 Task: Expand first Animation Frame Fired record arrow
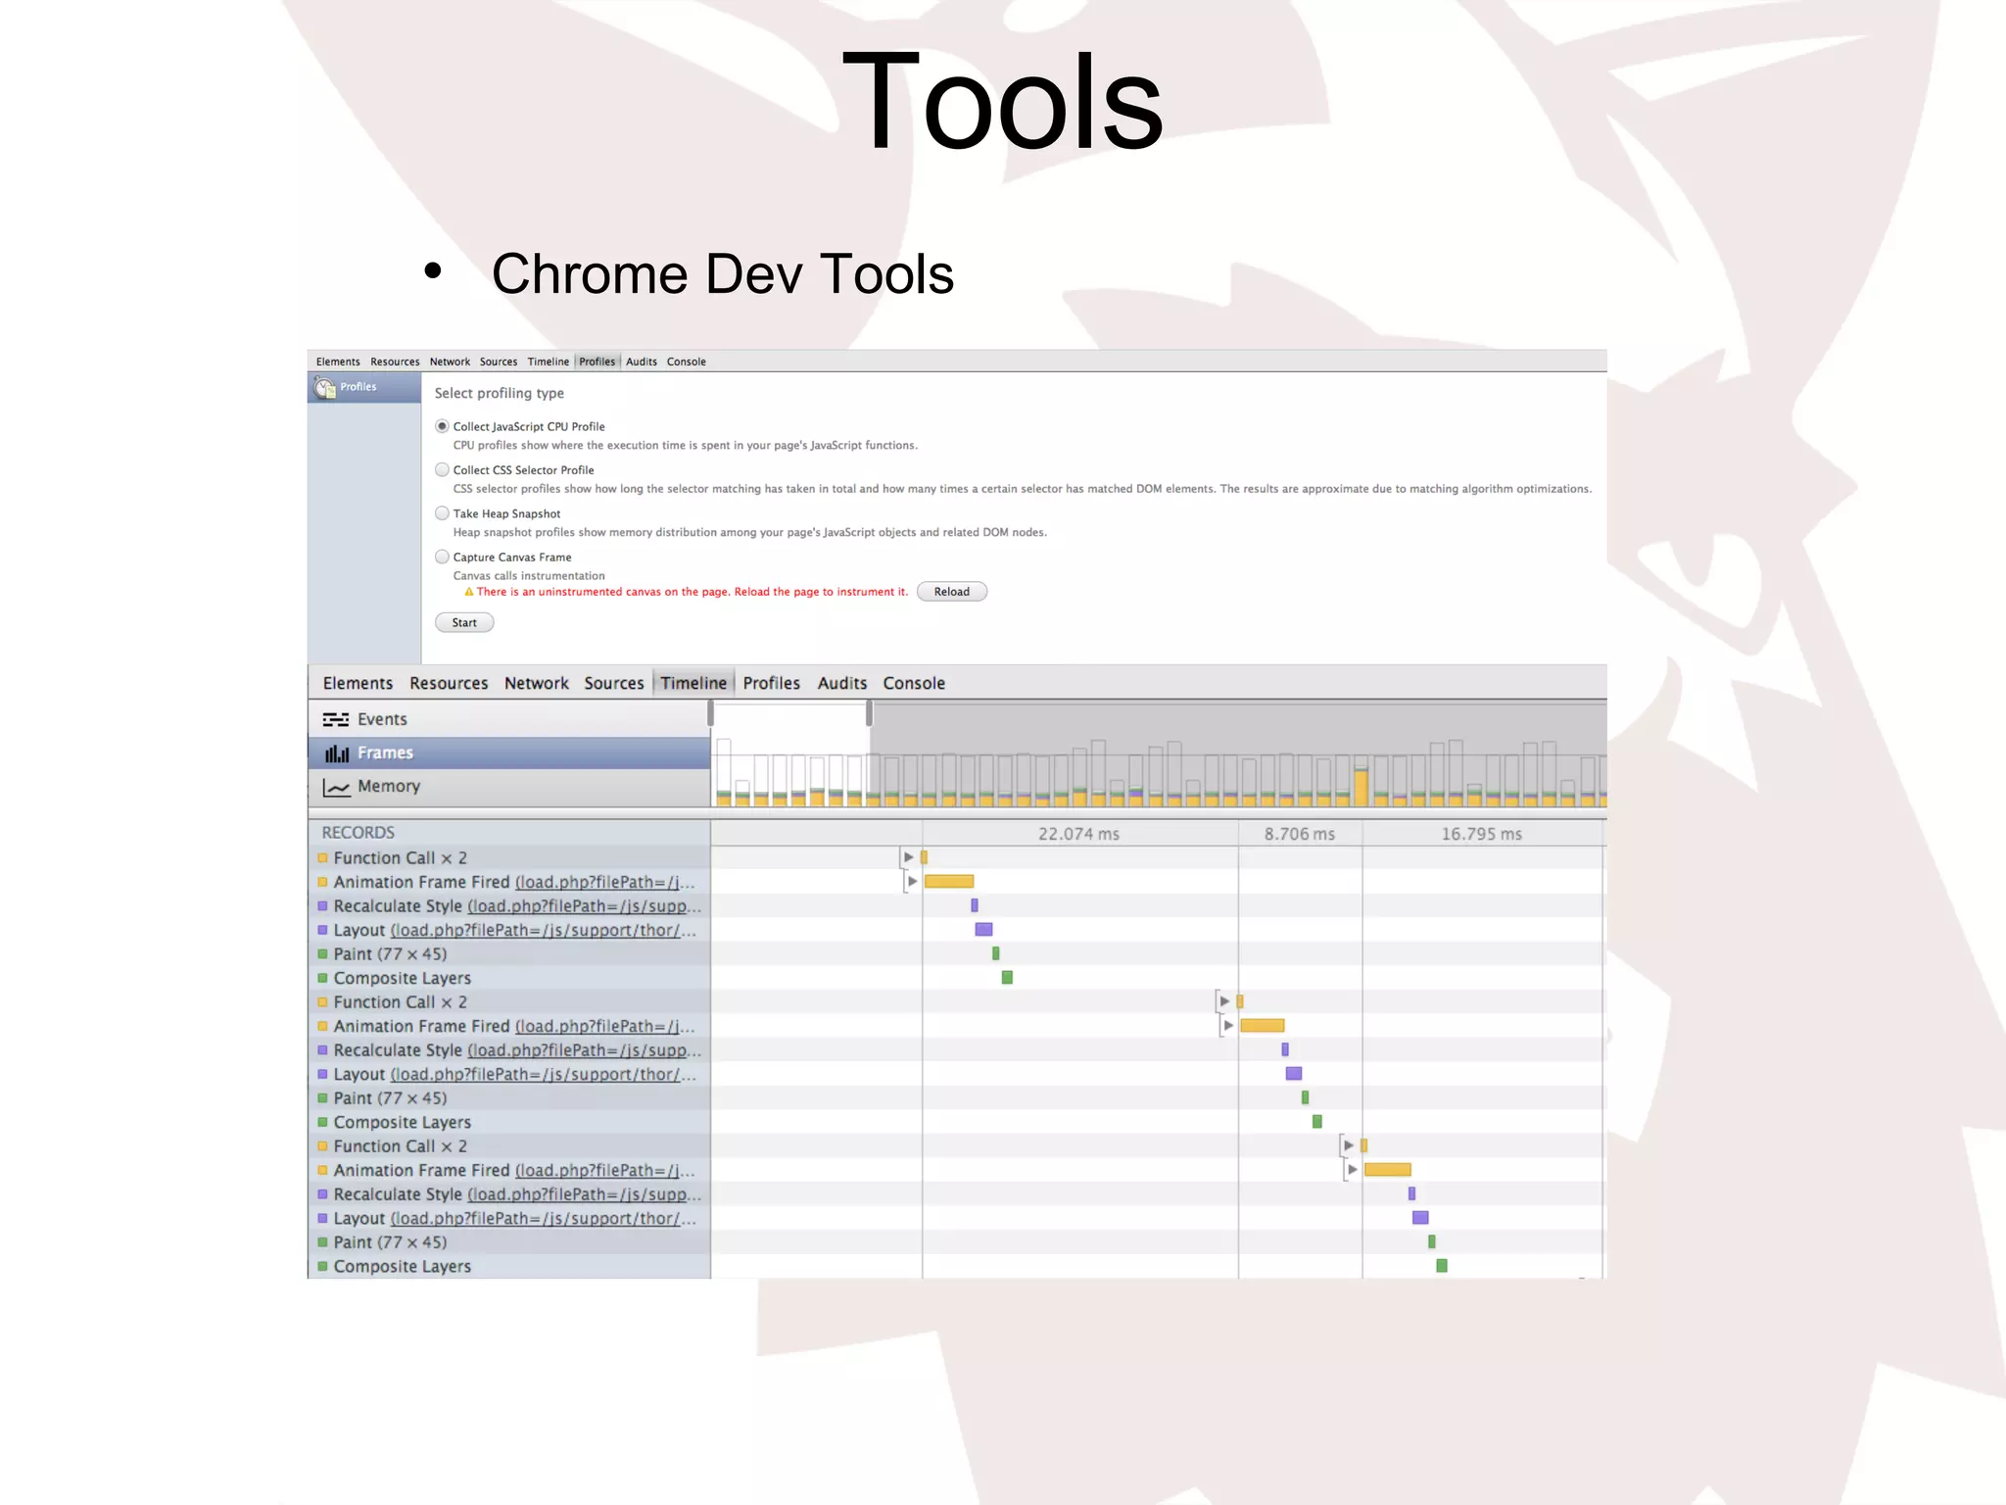click(912, 881)
